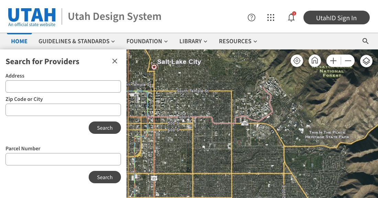Click the notifications bell icon
Image resolution: width=378 pixels, height=198 pixels.
pos(291,18)
